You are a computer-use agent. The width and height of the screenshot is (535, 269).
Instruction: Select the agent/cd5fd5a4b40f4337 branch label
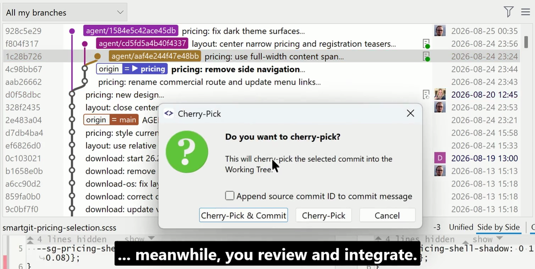click(x=142, y=44)
